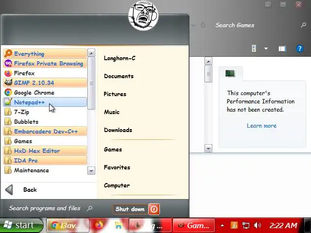The width and height of the screenshot is (311, 233).
Task: Open Favorites from Start menu
Action: [117, 167]
